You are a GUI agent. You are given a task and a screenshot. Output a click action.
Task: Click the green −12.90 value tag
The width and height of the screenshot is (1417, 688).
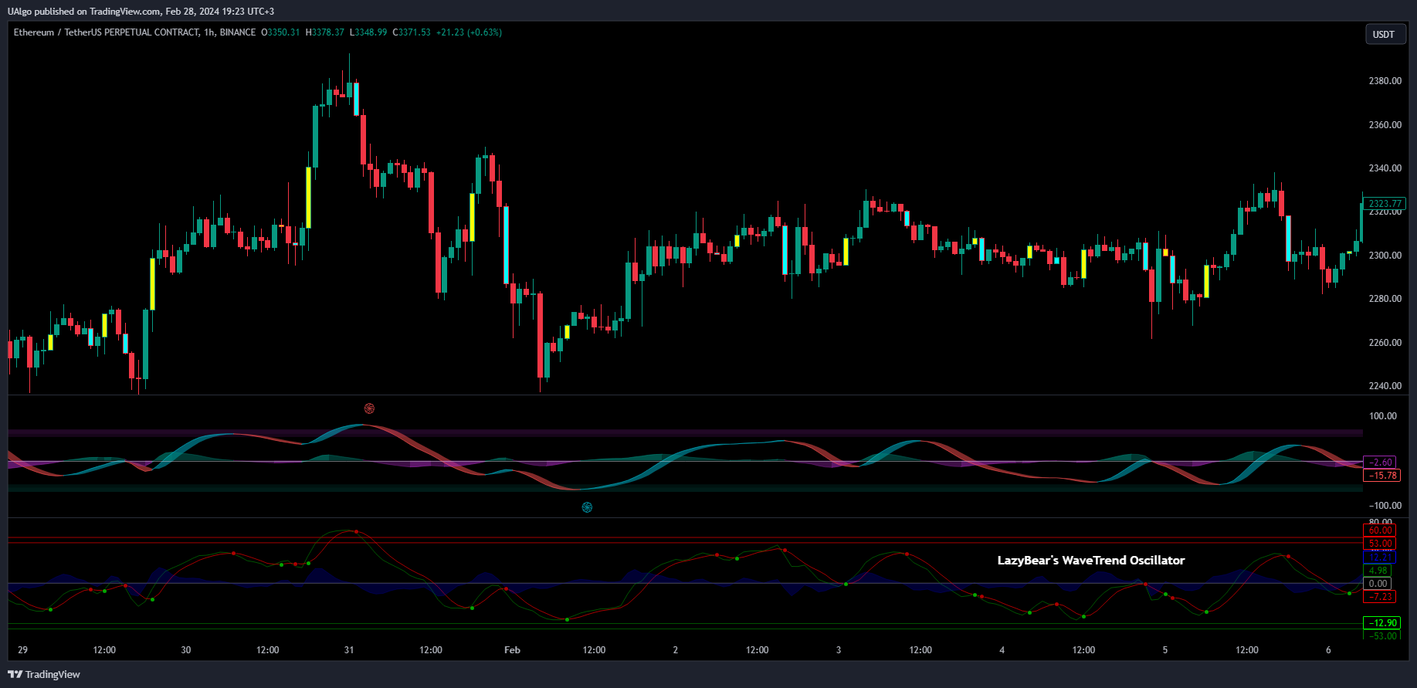point(1381,623)
